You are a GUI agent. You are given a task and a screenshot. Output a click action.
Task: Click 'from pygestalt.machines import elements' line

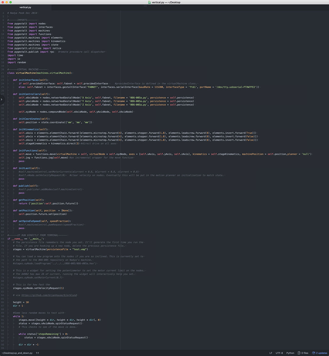coord(35,38)
